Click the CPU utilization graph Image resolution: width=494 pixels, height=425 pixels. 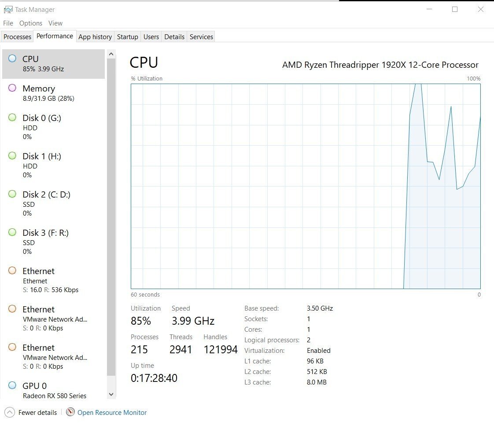(x=306, y=186)
